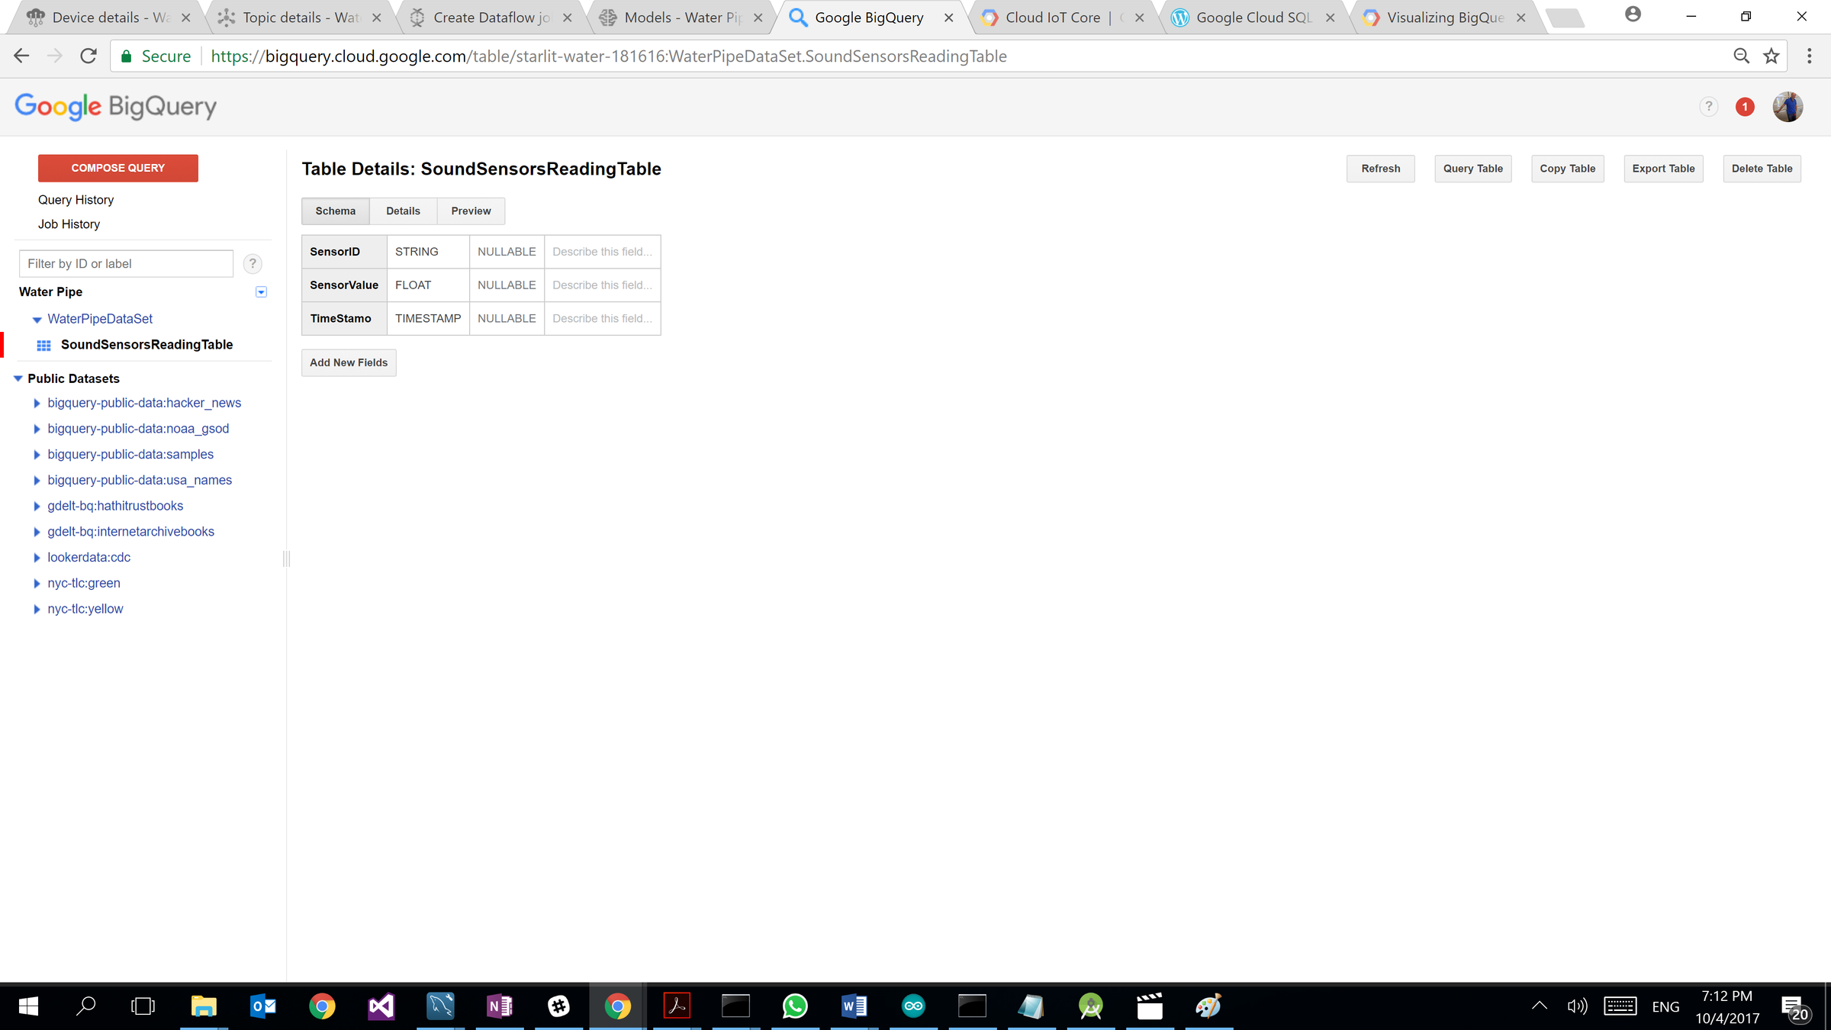1831x1030 pixels.
Task: Expand the bigquery-public-data:samples dataset
Action: coord(37,455)
